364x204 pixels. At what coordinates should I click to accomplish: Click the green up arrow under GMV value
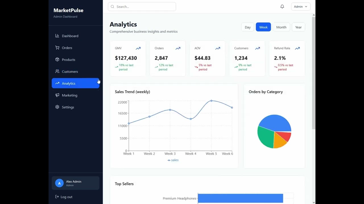tap(116, 67)
